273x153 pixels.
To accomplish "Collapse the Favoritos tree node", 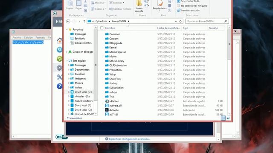I will [x=67, y=29].
